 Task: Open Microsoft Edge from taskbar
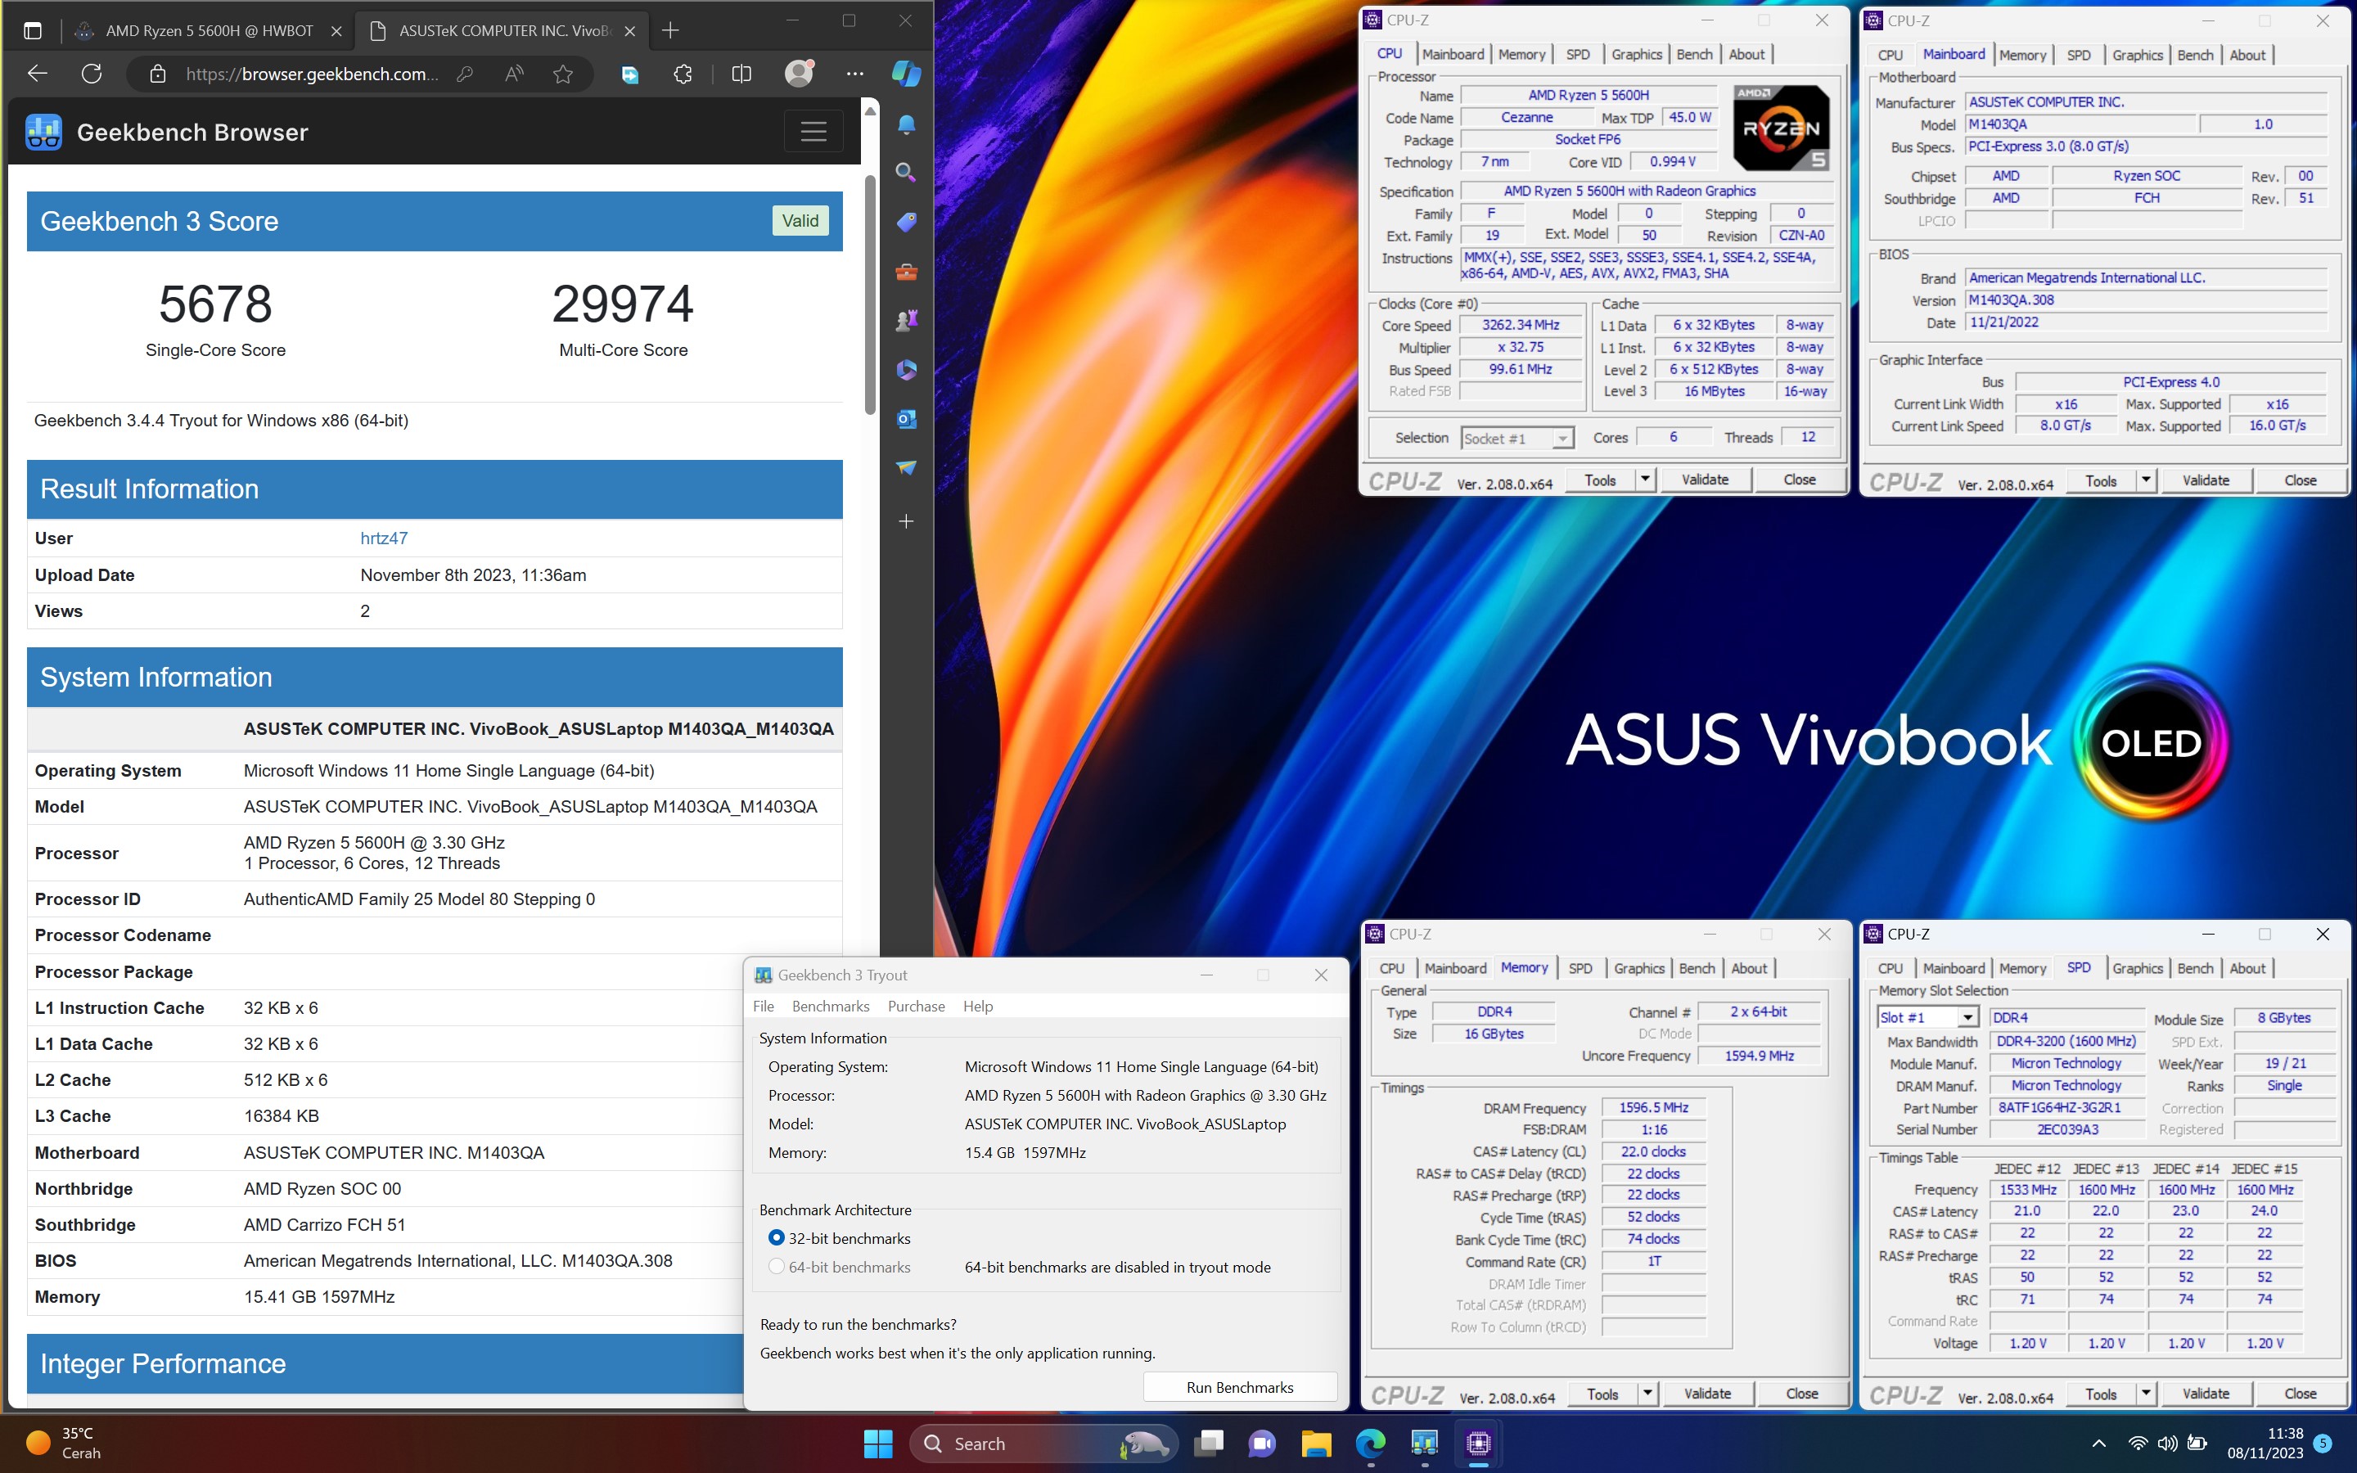coord(1370,1444)
